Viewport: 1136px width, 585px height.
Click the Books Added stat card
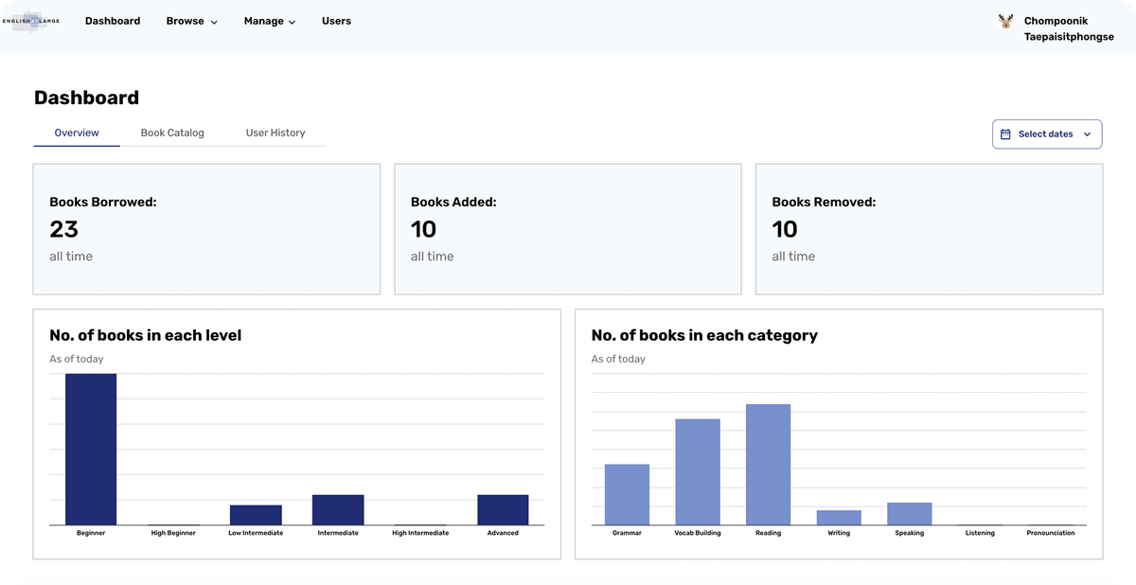(x=567, y=229)
